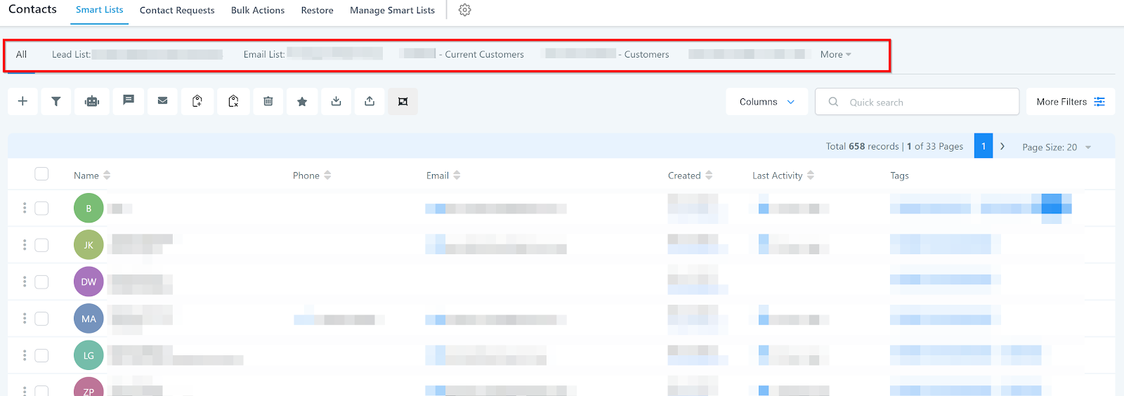
Task: Open the Bulk Actions tab
Action: point(258,11)
